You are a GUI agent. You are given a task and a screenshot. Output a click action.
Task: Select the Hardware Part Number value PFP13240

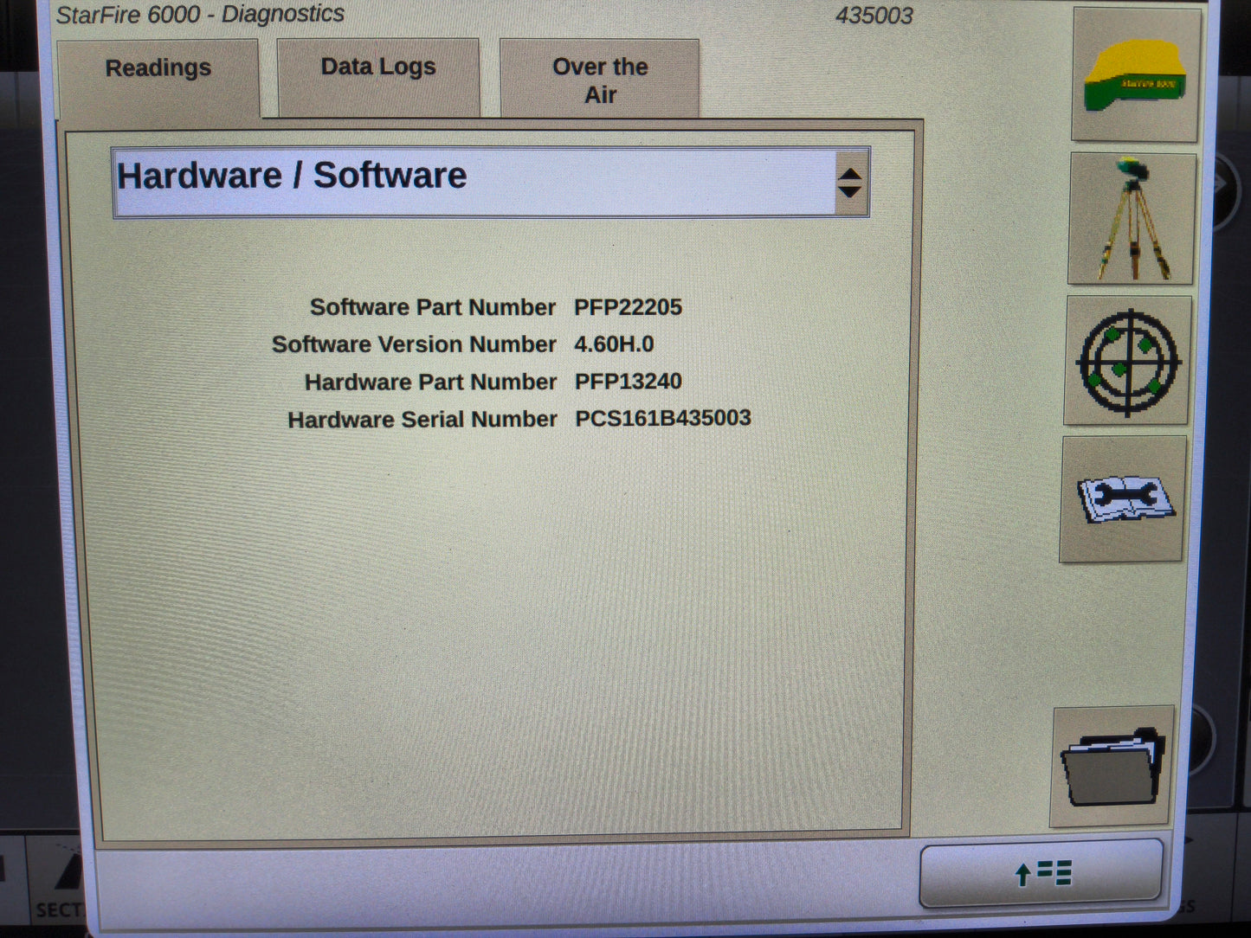(x=629, y=382)
